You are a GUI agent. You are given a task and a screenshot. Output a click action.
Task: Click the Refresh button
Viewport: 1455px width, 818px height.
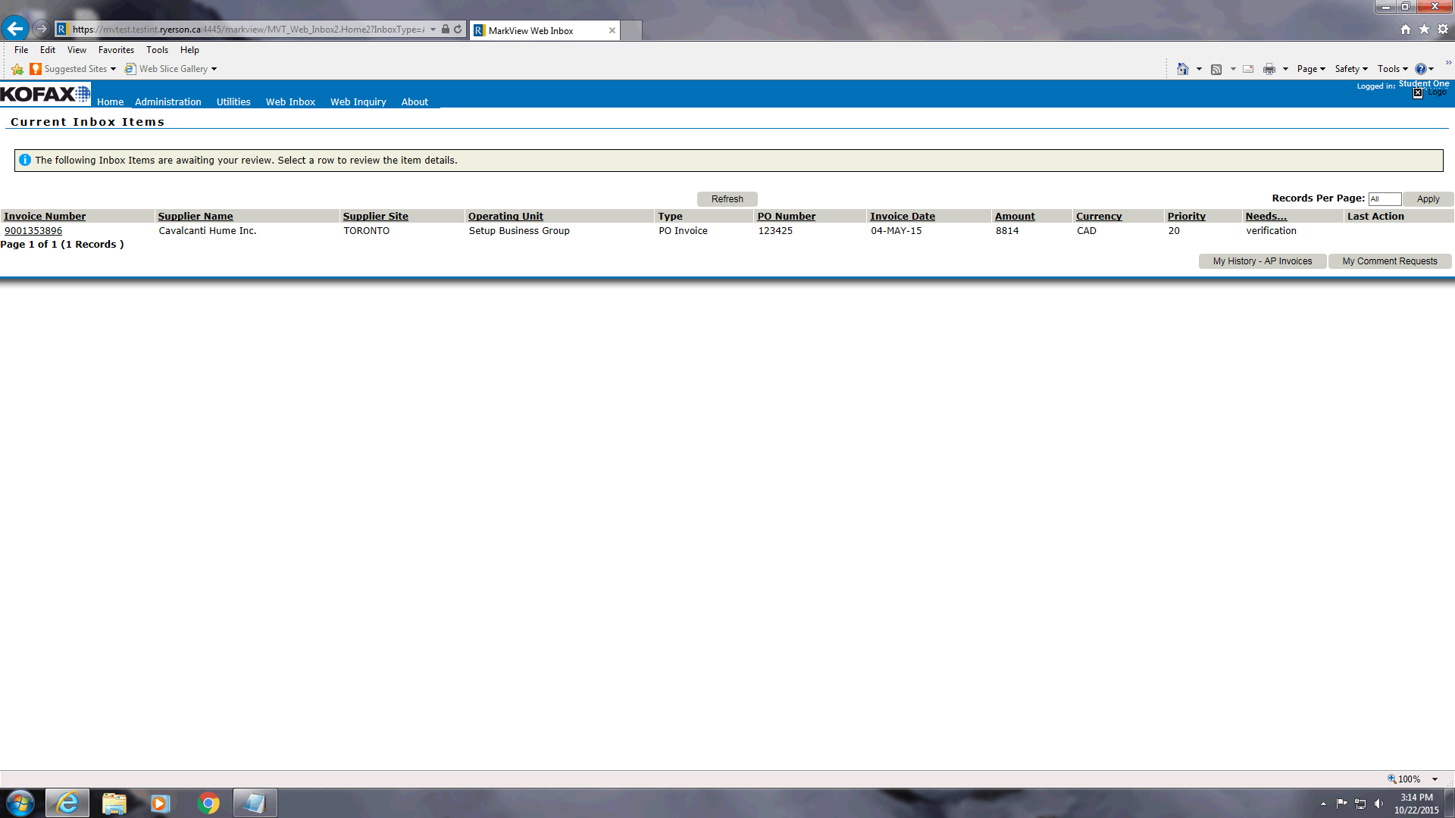pos(727,199)
